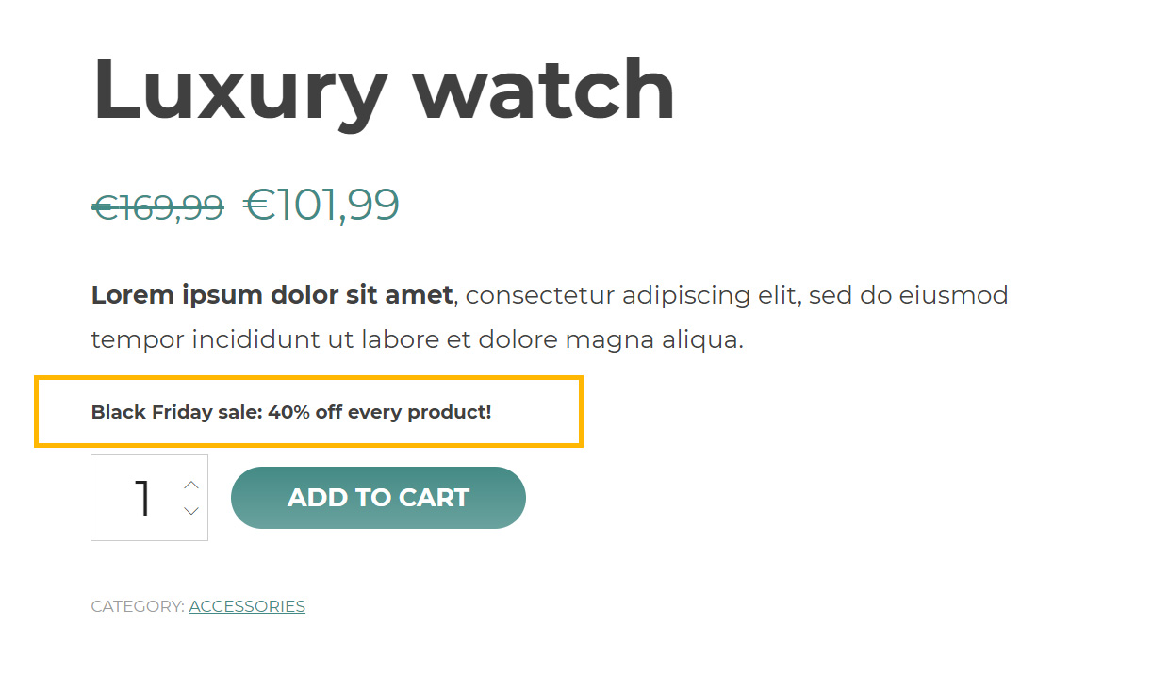Decrease quantity with the down arrow

(x=191, y=511)
